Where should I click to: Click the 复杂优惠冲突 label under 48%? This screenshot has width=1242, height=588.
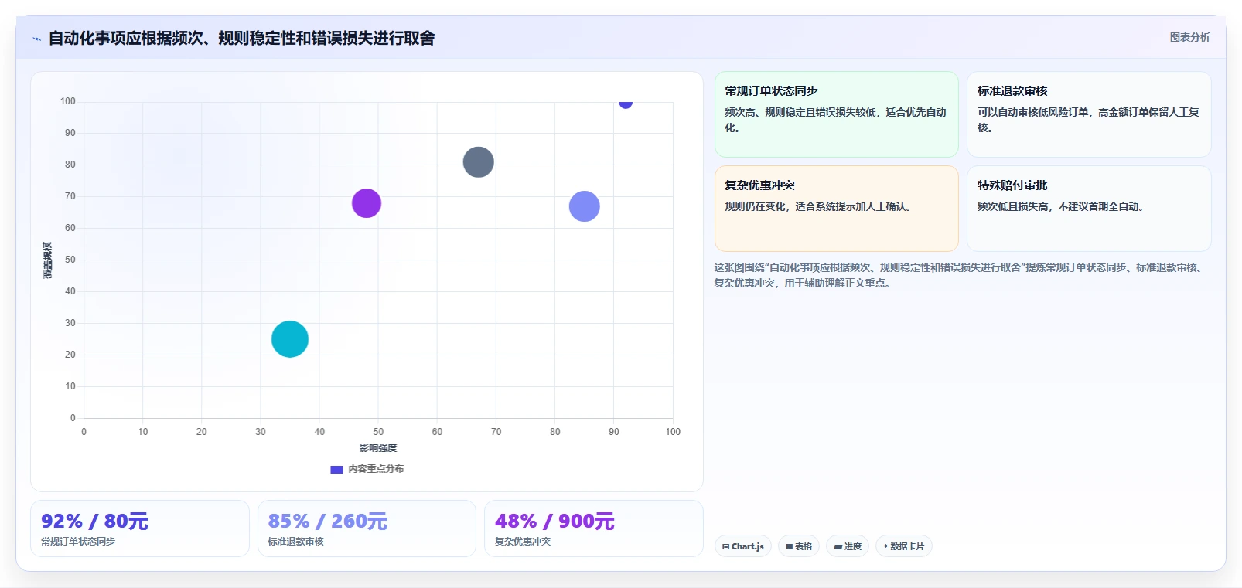[x=523, y=542]
